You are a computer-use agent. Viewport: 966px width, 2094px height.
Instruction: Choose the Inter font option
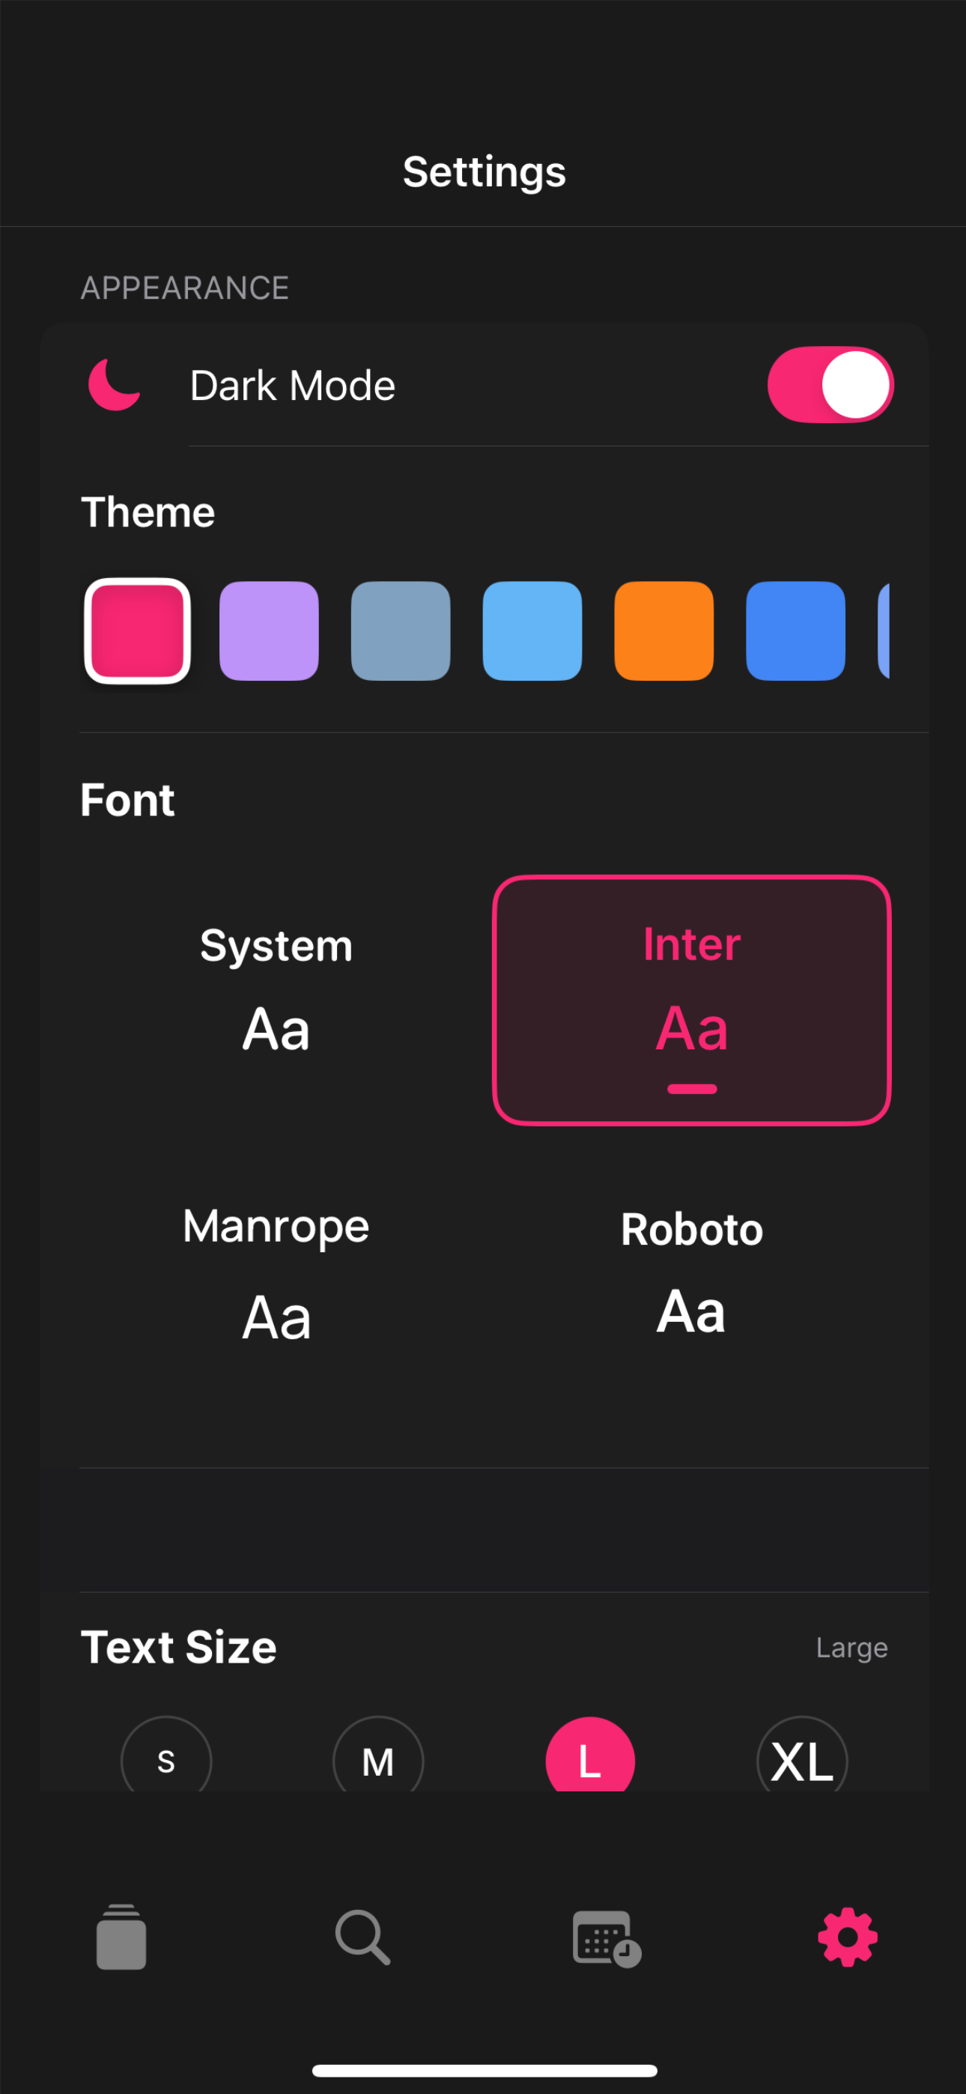[x=692, y=1000]
